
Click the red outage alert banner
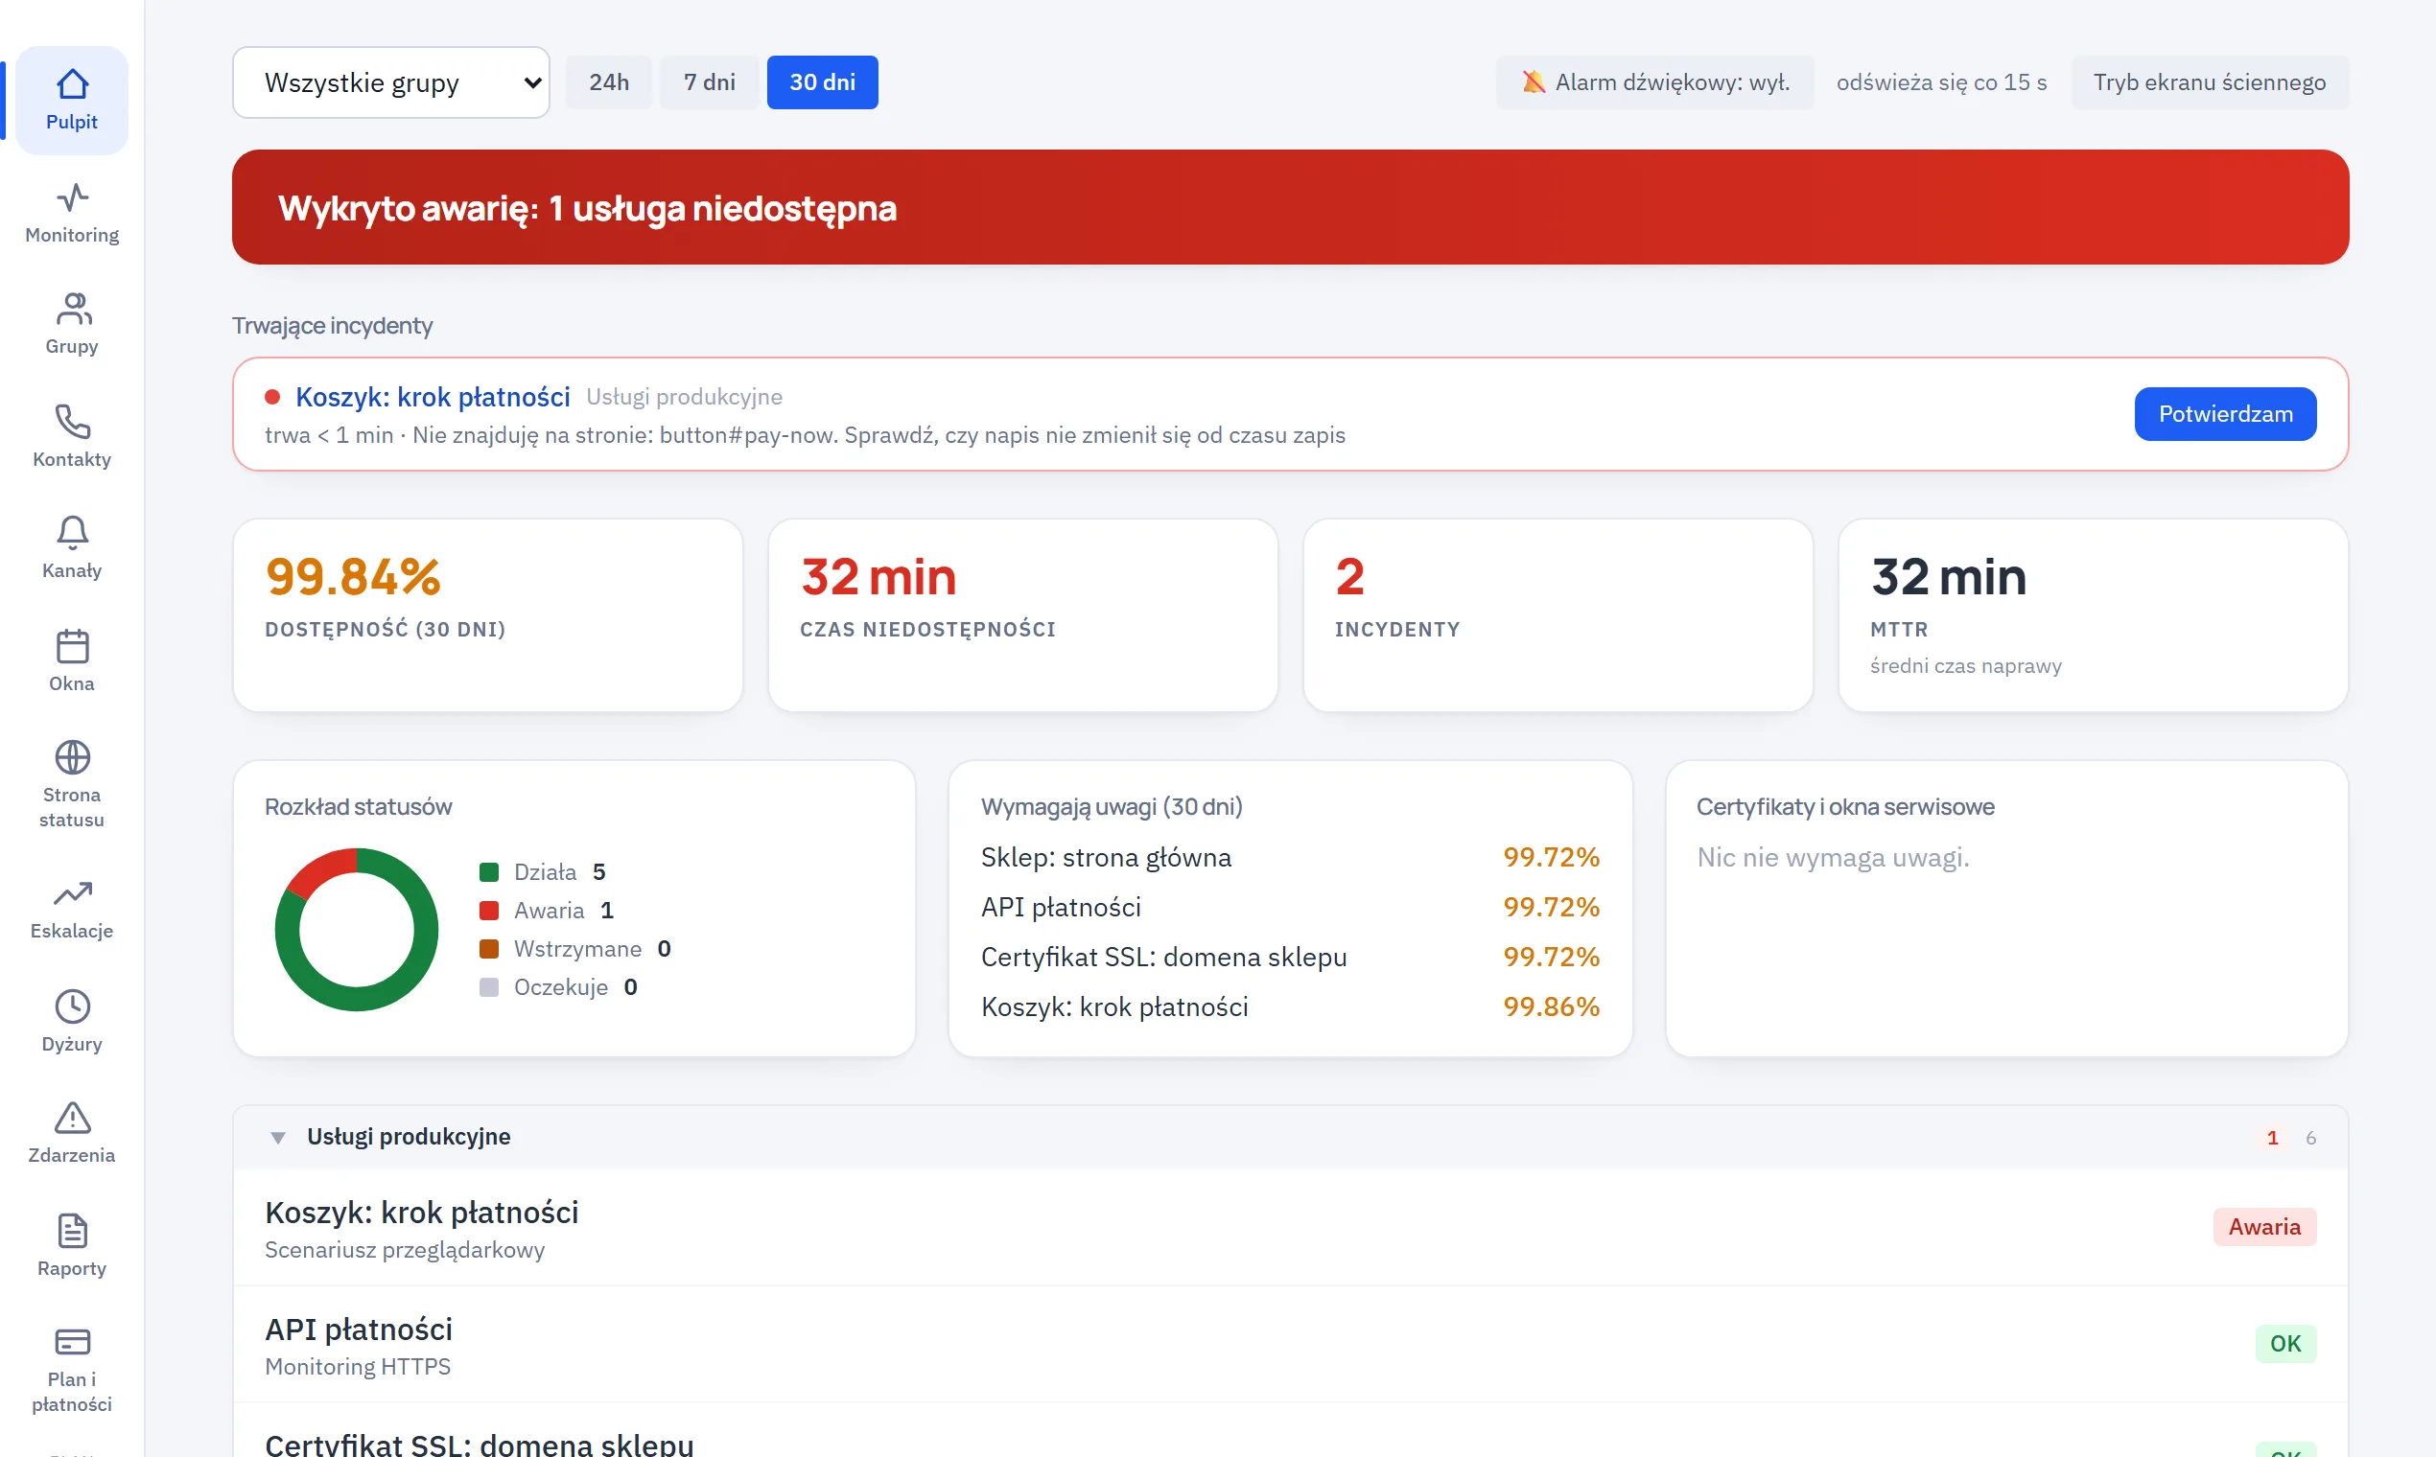pos(1290,207)
